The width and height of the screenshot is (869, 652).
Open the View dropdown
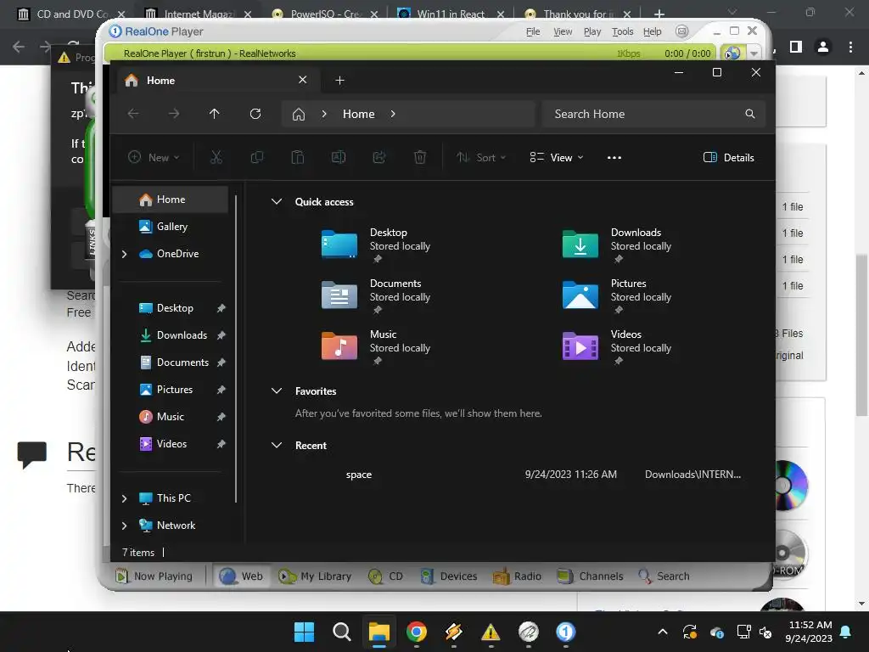(557, 157)
